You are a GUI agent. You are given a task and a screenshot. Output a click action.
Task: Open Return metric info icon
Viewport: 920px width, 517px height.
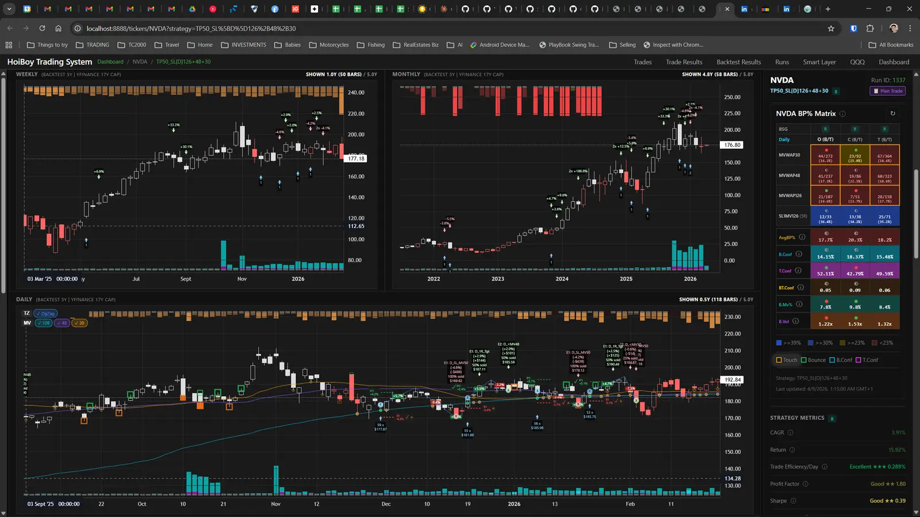point(792,450)
